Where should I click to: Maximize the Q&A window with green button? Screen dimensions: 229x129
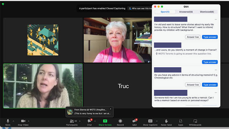point(162,6)
